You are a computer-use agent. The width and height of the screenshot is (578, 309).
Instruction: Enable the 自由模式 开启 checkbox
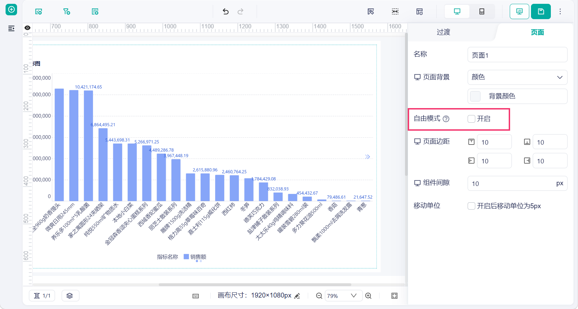(x=471, y=119)
